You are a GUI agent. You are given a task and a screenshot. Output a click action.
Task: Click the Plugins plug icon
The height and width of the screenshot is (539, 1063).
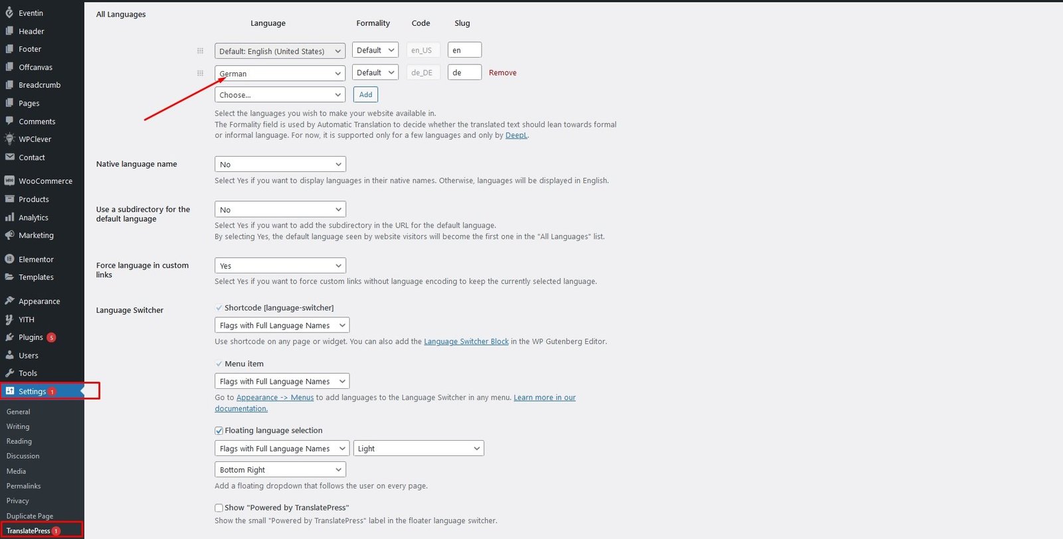point(9,337)
